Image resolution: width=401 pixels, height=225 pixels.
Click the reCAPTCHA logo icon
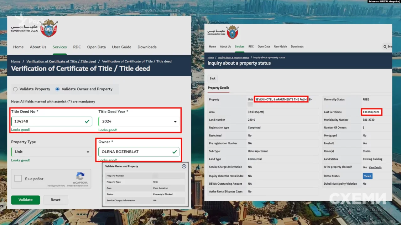pyautogui.click(x=81, y=176)
